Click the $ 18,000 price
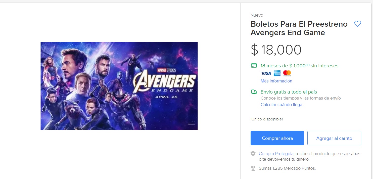The width and height of the screenshot is (373, 179). tap(276, 50)
